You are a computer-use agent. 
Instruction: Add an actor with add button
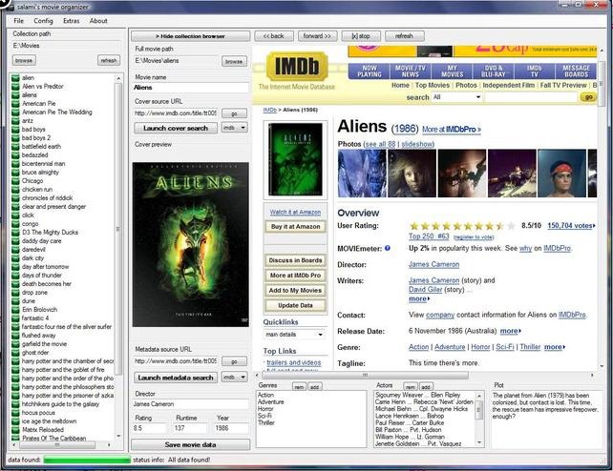(x=426, y=387)
